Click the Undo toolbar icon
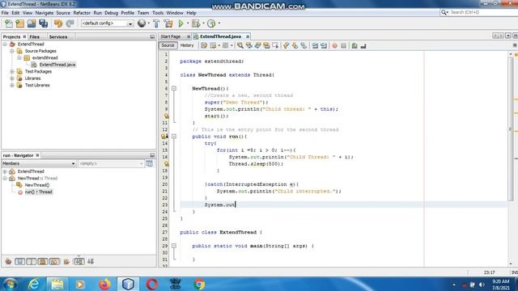Screen dimensions: 518x291 pyautogui.click(x=58, y=23)
